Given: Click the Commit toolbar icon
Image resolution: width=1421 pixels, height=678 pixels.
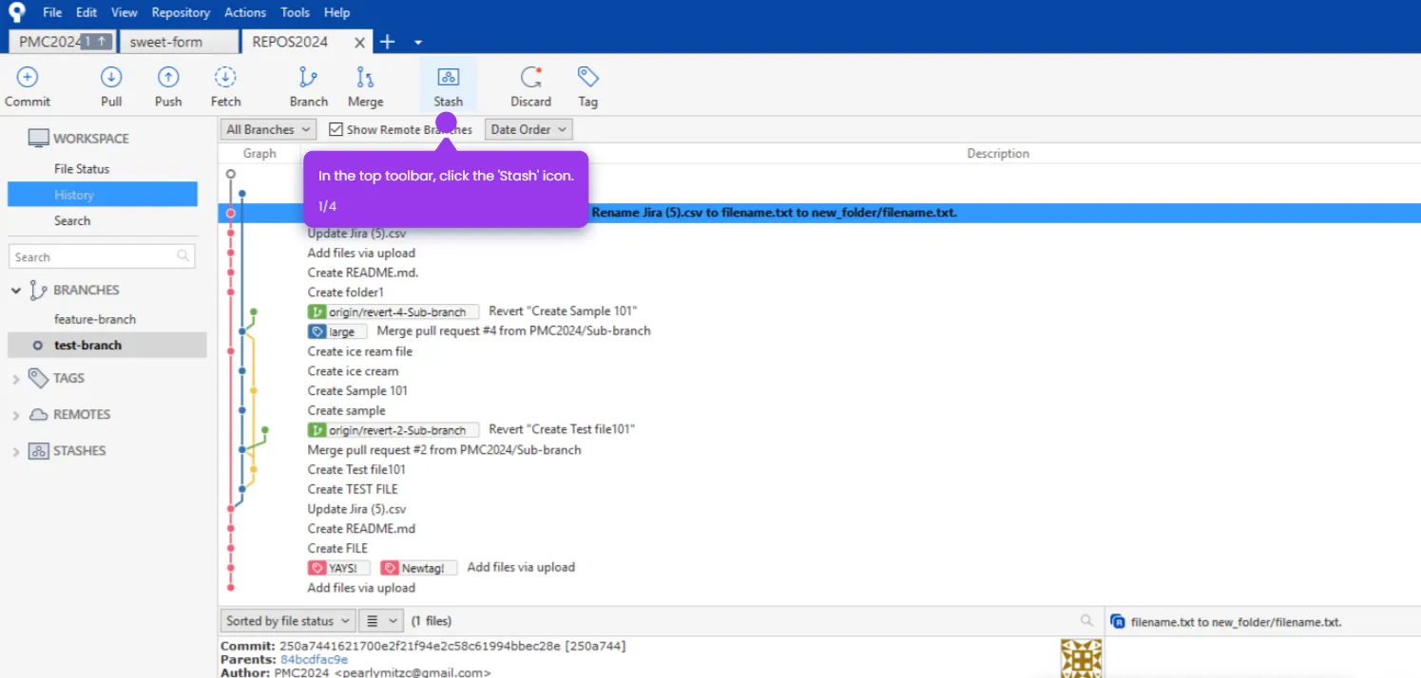Looking at the screenshot, I should pyautogui.click(x=28, y=78).
